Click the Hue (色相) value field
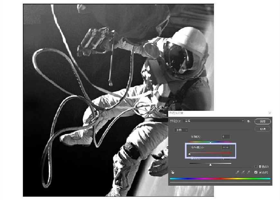The height and width of the screenshot is (200, 280). (226, 137)
